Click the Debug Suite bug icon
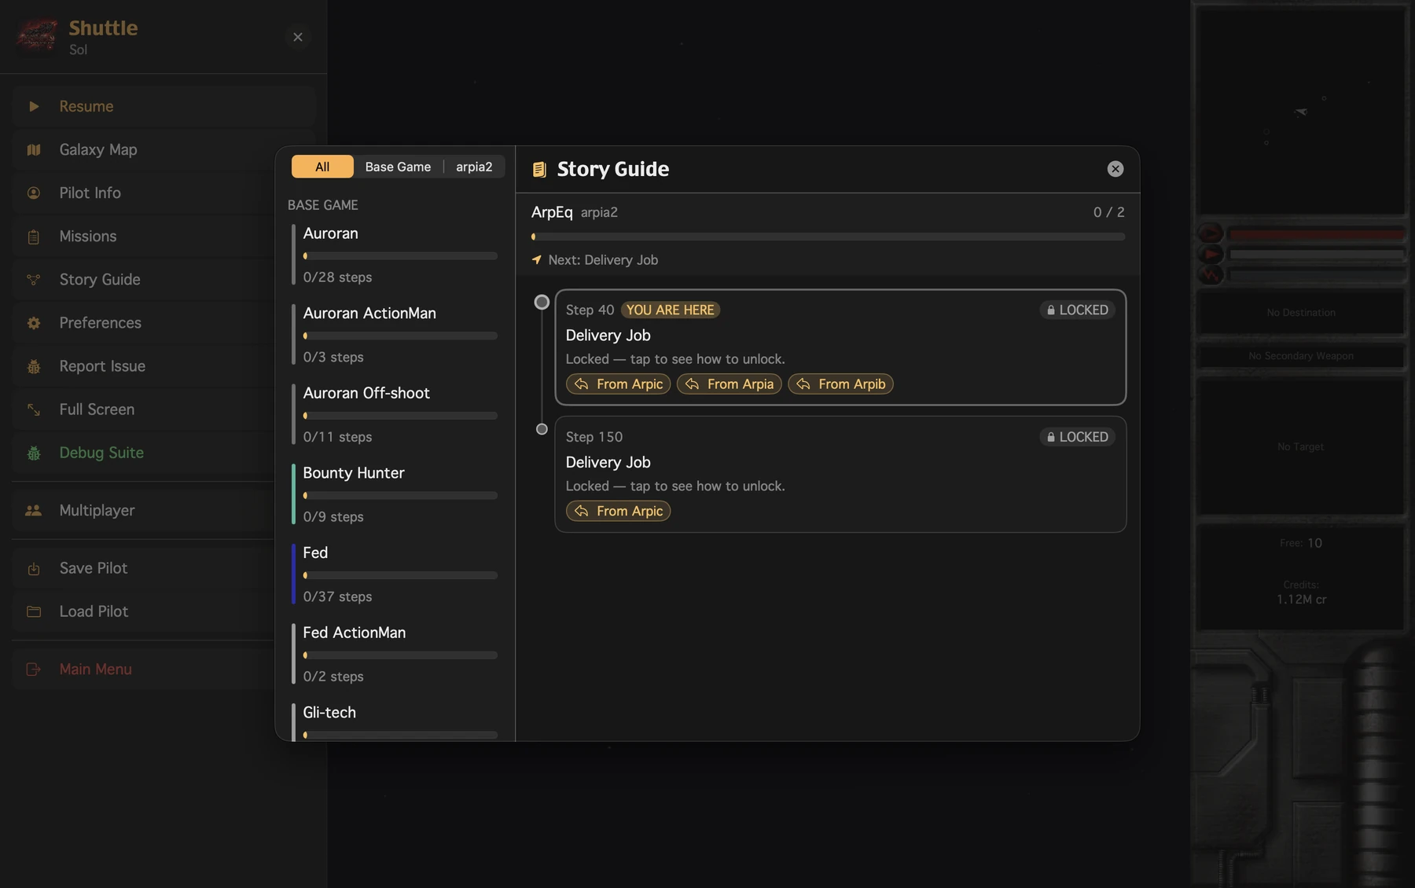This screenshot has width=1415, height=888. pyautogui.click(x=34, y=453)
